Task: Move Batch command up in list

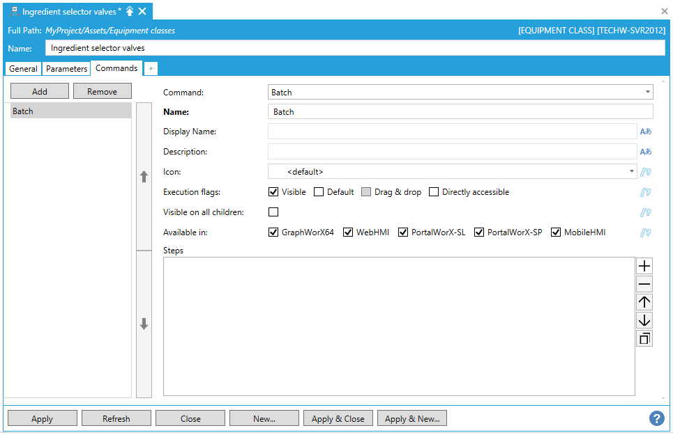Action: click(x=144, y=177)
